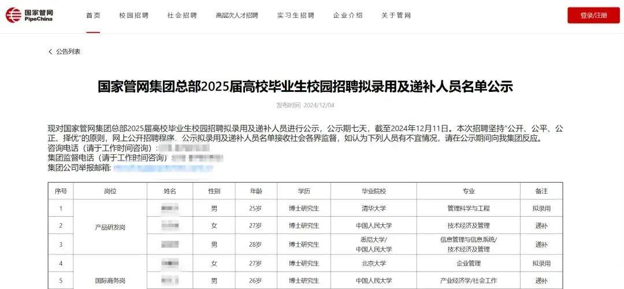
Task: Click the 学历 column header
Action: [304, 191]
